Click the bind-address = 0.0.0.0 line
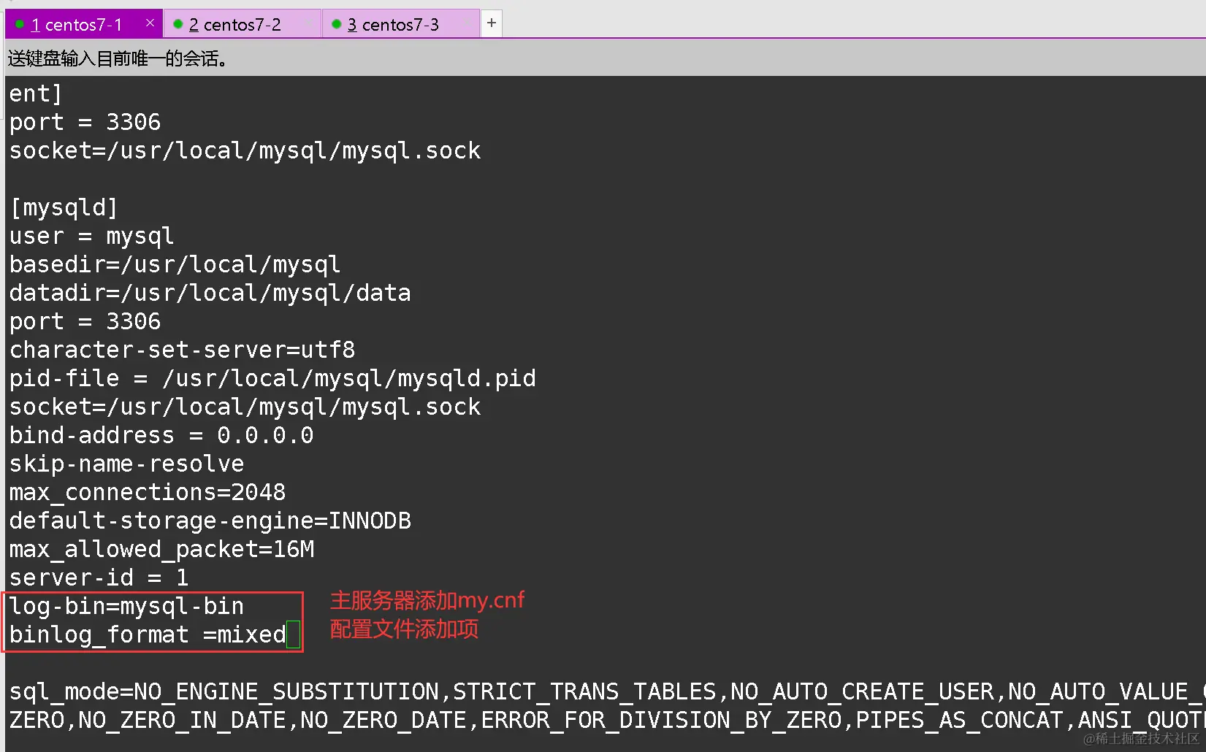 161,435
